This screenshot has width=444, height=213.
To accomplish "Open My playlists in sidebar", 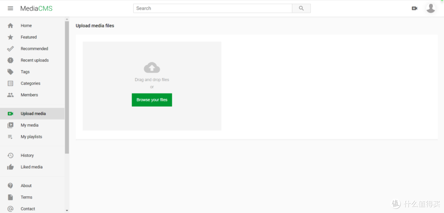I will (x=31, y=137).
